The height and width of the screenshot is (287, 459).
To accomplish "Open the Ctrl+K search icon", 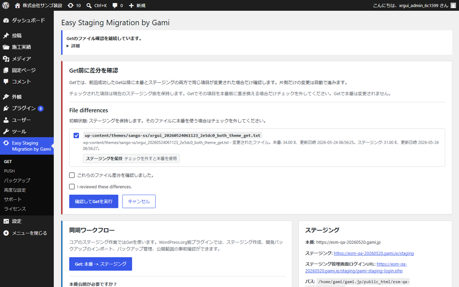I will pyautogui.click(x=89, y=5).
